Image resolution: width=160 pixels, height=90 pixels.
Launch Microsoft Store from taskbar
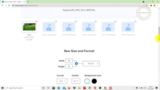click(x=53, y=88)
